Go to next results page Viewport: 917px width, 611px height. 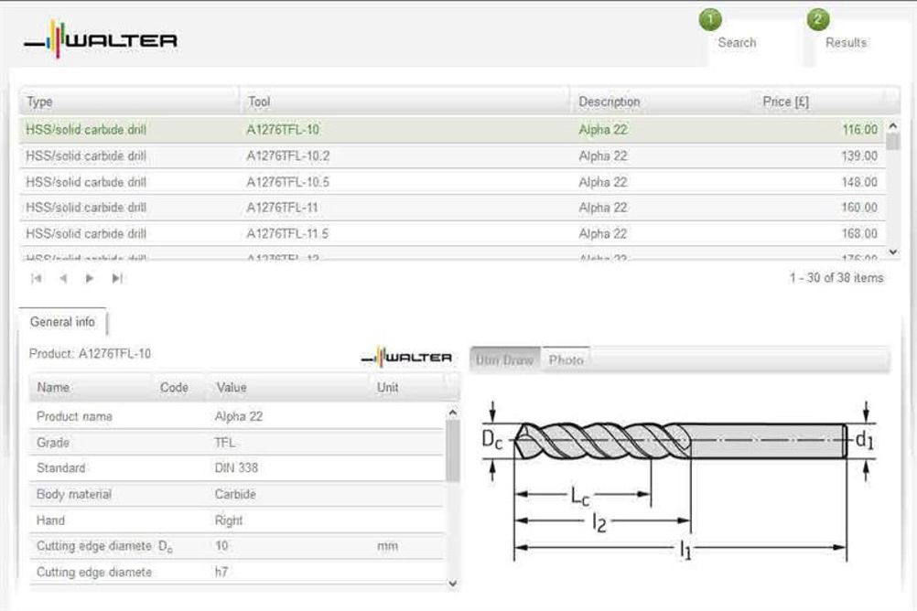click(90, 278)
